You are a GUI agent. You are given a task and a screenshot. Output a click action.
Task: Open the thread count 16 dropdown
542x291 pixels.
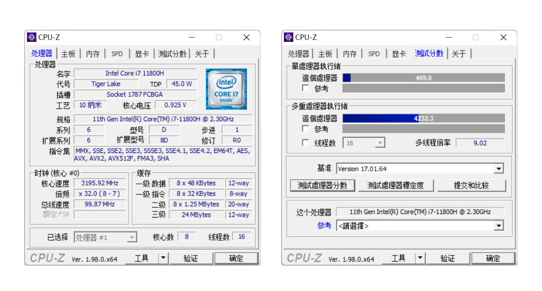click(x=364, y=143)
